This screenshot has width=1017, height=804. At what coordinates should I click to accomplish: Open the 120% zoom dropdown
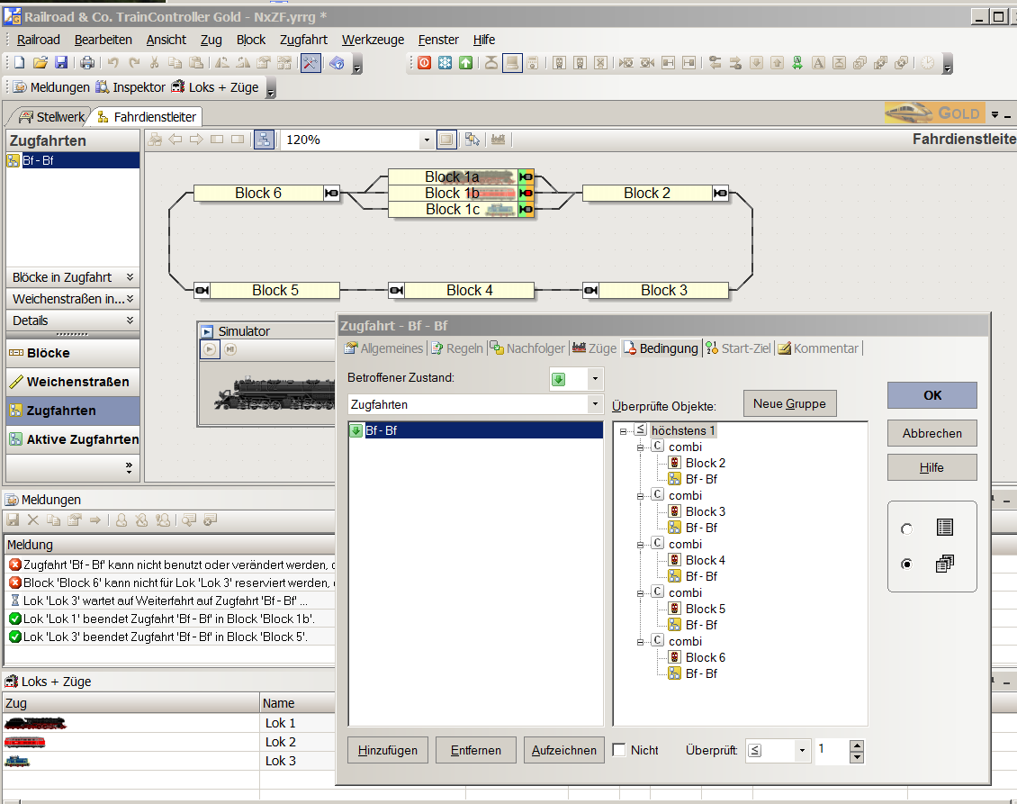tap(427, 140)
